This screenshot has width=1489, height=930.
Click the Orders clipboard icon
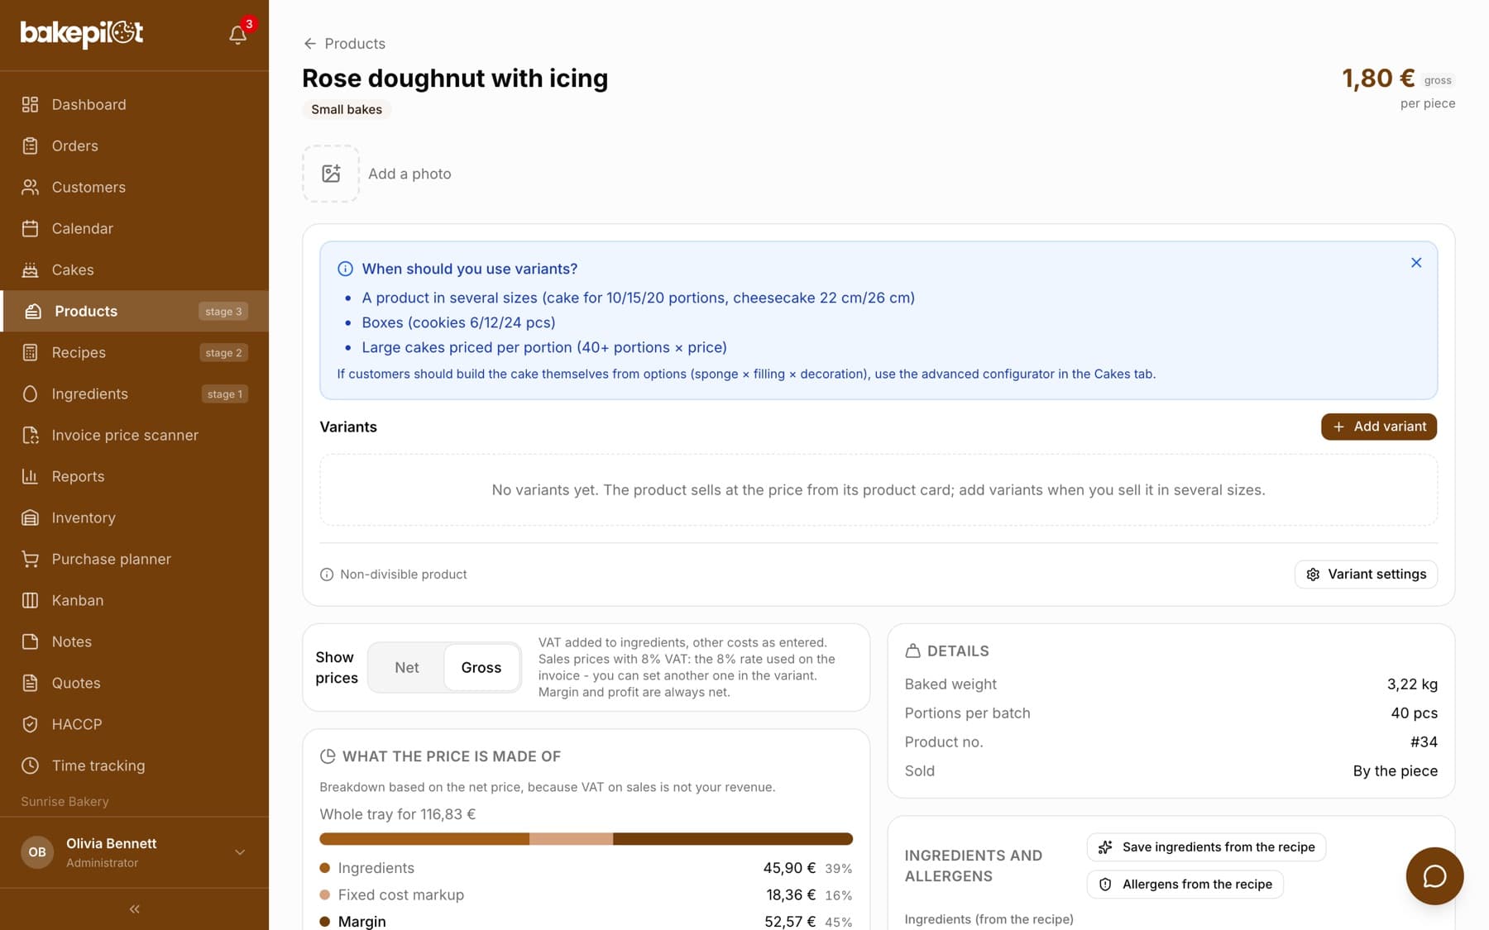[x=31, y=145]
